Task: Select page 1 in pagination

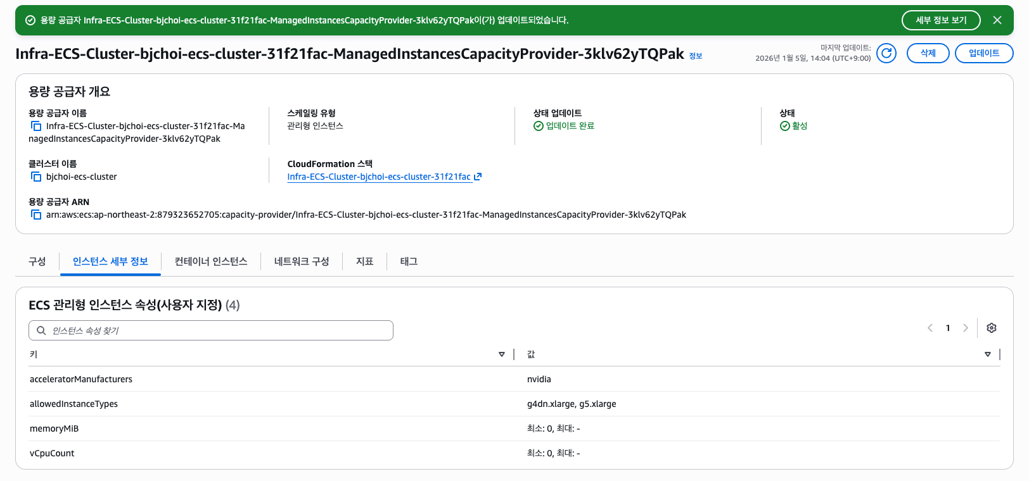Action: [x=948, y=328]
